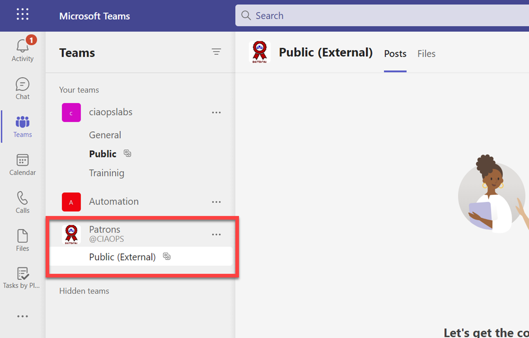529x338 pixels.
Task: Select the Posts tab
Action: coord(395,54)
